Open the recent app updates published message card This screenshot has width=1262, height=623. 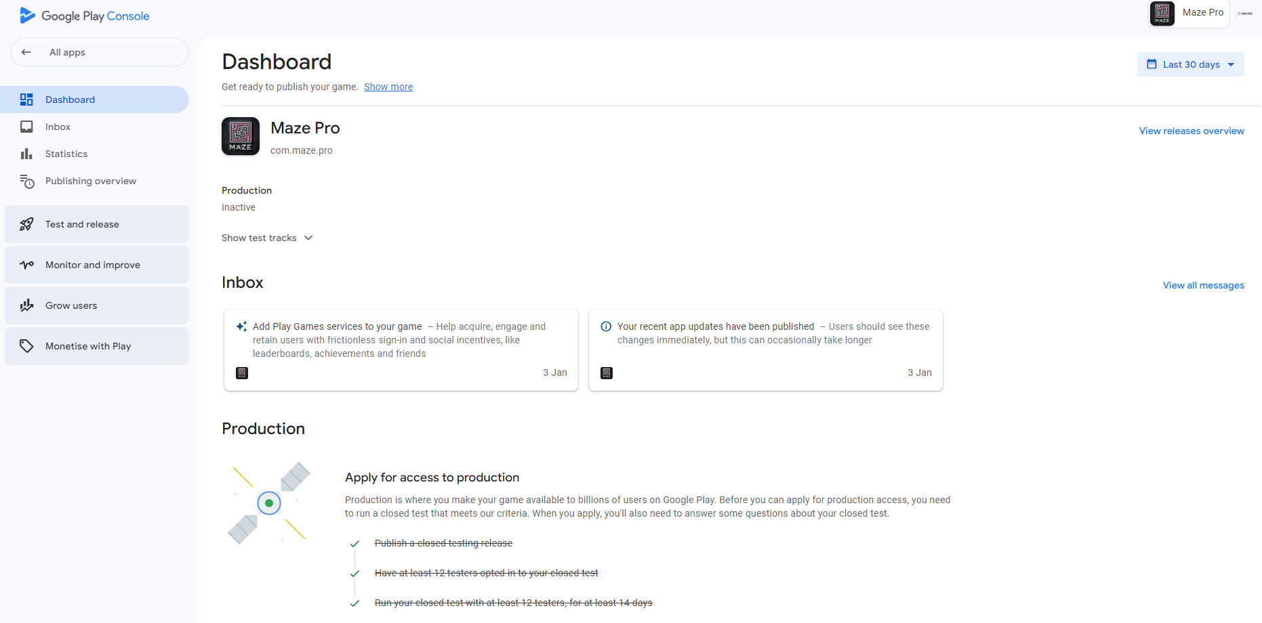point(766,350)
